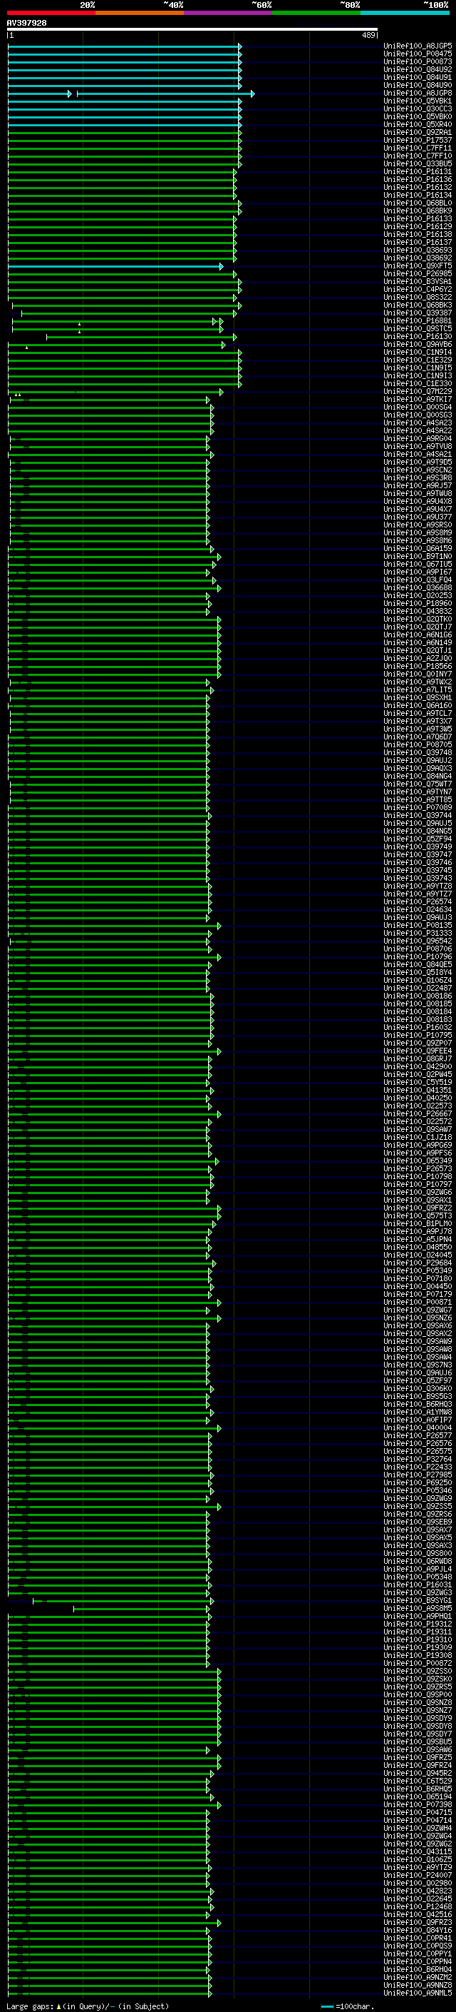
Task: Select the label UniRef100_Q7M229
Action: (x=418, y=391)
